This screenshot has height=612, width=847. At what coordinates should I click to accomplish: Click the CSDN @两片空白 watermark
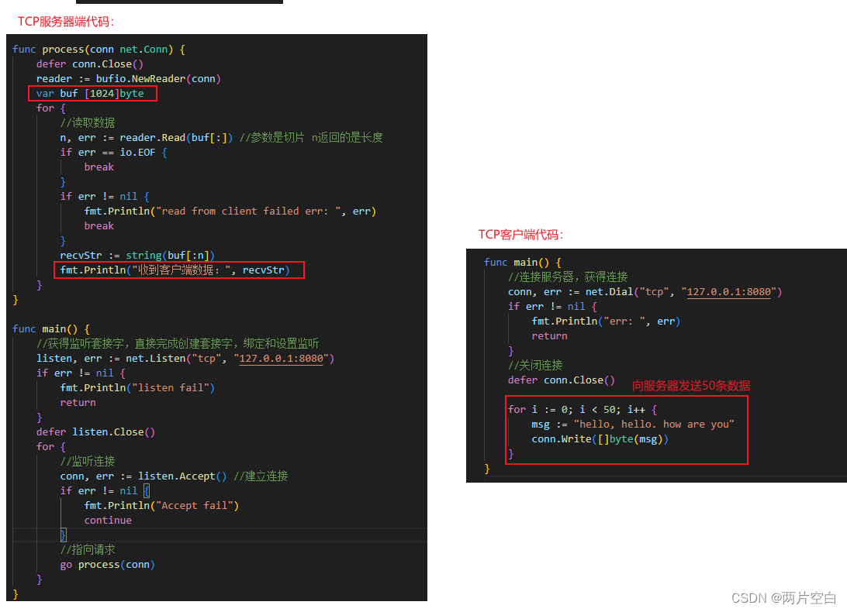[783, 597]
